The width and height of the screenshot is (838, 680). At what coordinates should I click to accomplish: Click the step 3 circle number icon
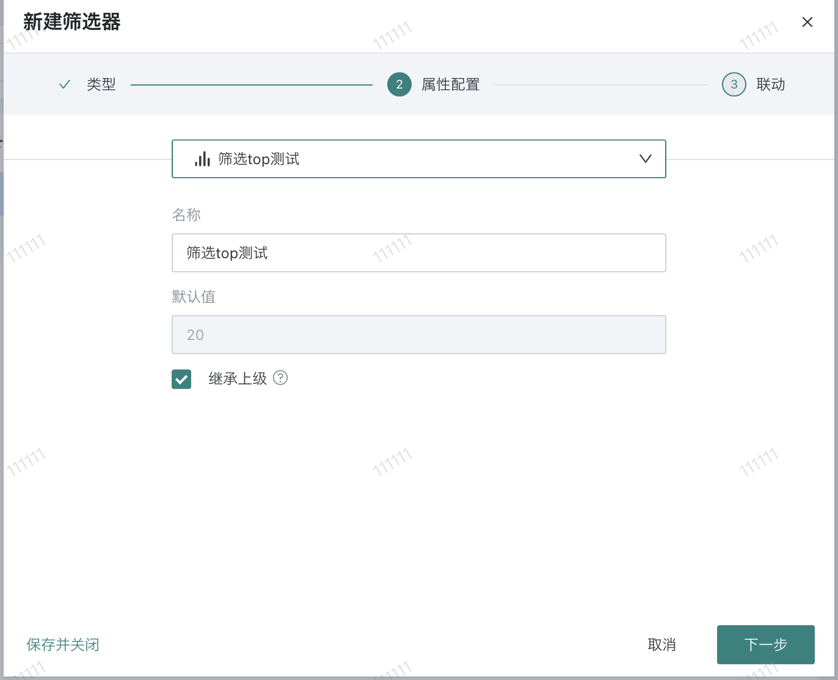[734, 85]
